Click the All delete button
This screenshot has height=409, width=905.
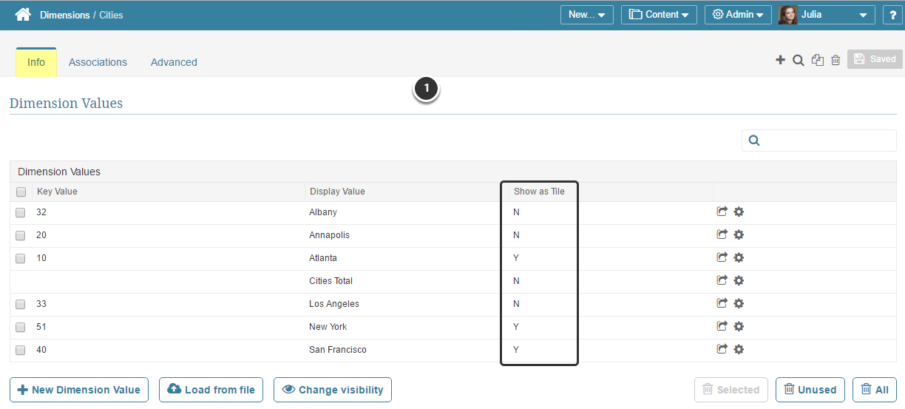click(875, 390)
